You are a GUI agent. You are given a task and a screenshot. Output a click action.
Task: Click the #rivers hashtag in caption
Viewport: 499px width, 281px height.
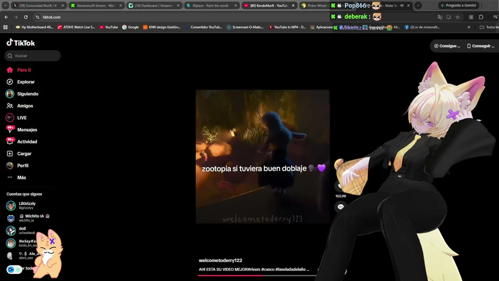click(x=253, y=269)
